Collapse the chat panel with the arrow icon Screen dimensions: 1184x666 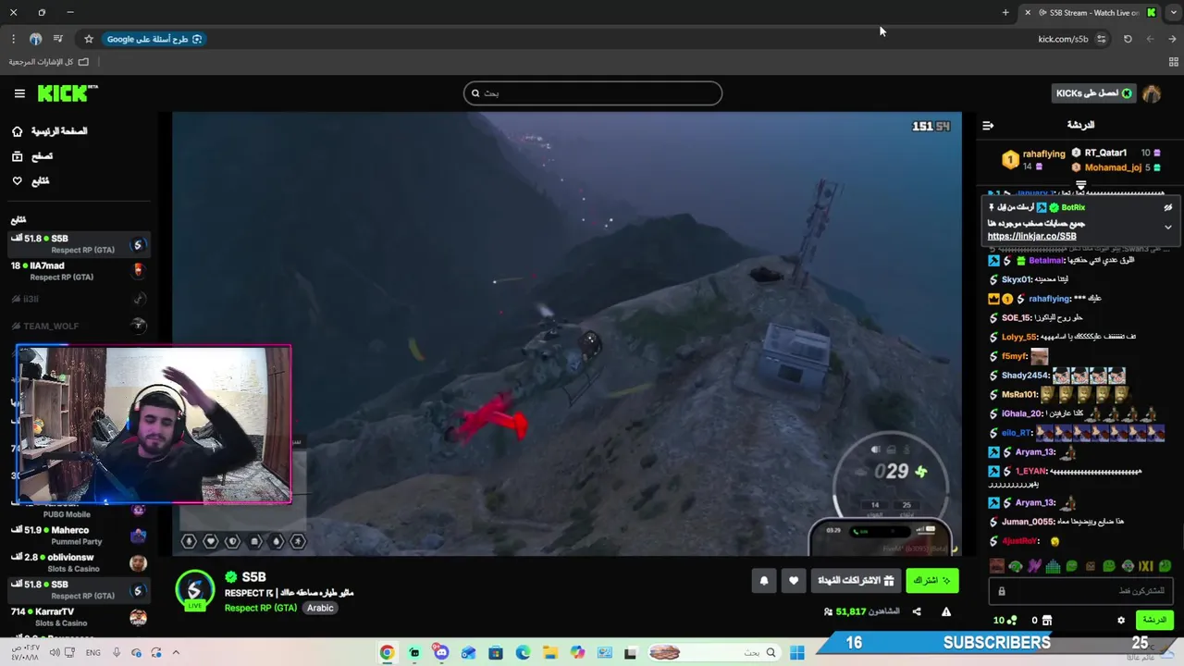[x=988, y=125]
